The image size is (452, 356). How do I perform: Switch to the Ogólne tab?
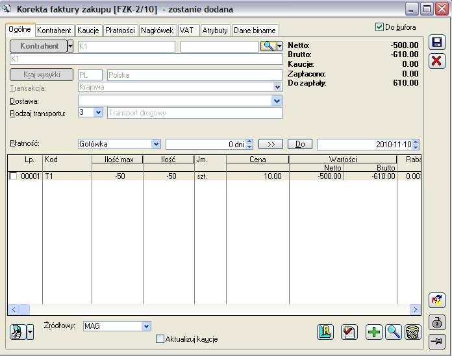click(19, 29)
